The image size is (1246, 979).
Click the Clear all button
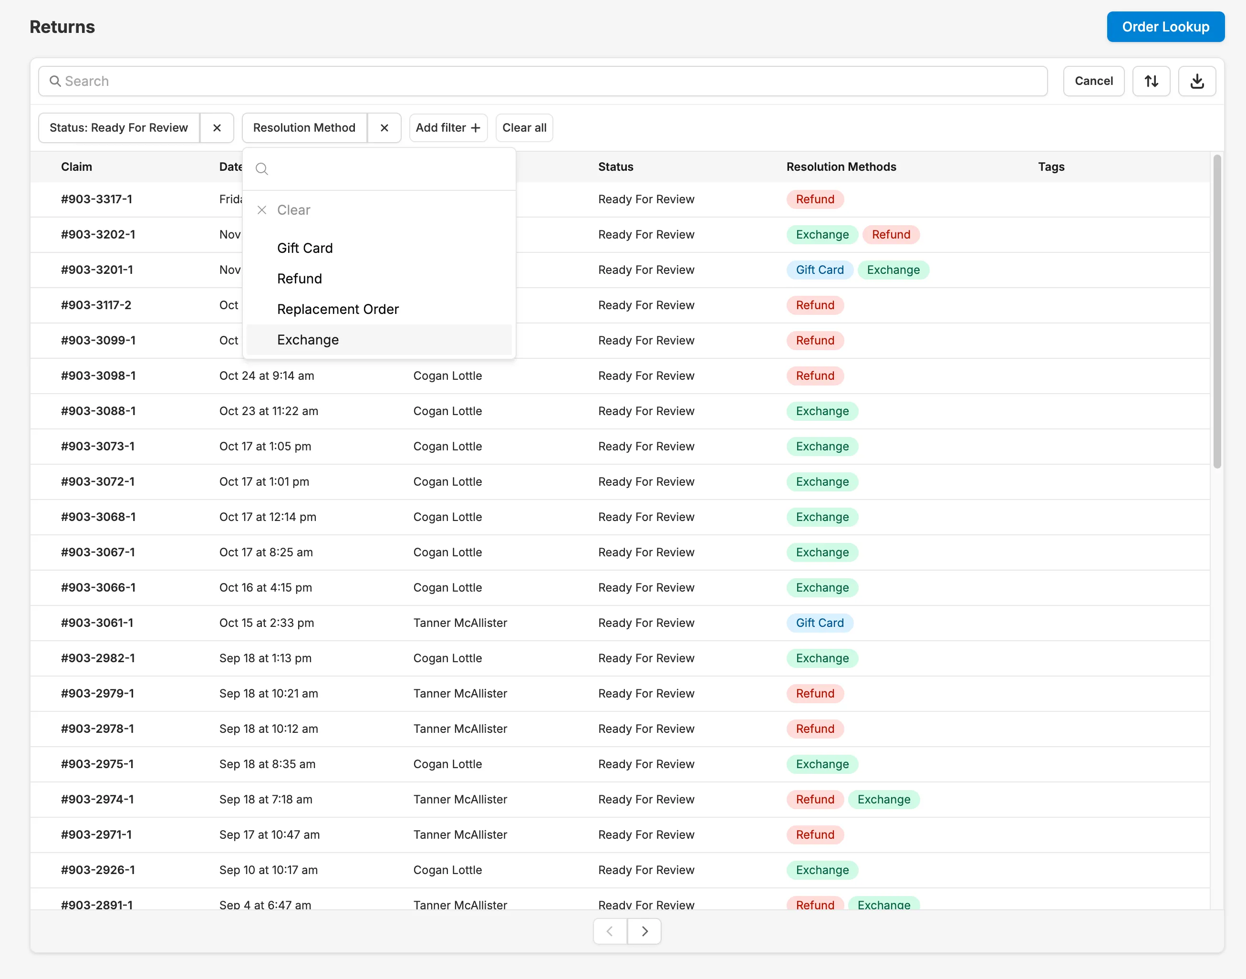[x=523, y=127]
